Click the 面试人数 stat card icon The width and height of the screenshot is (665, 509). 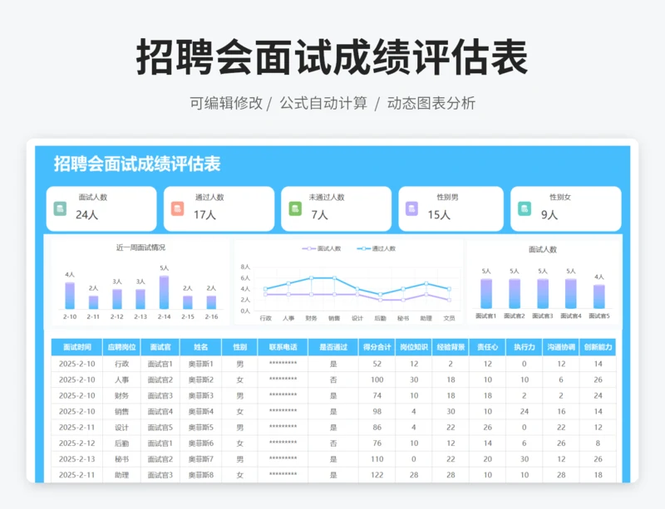(58, 208)
